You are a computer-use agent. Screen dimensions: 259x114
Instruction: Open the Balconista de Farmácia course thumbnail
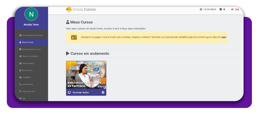tap(86, 75)
